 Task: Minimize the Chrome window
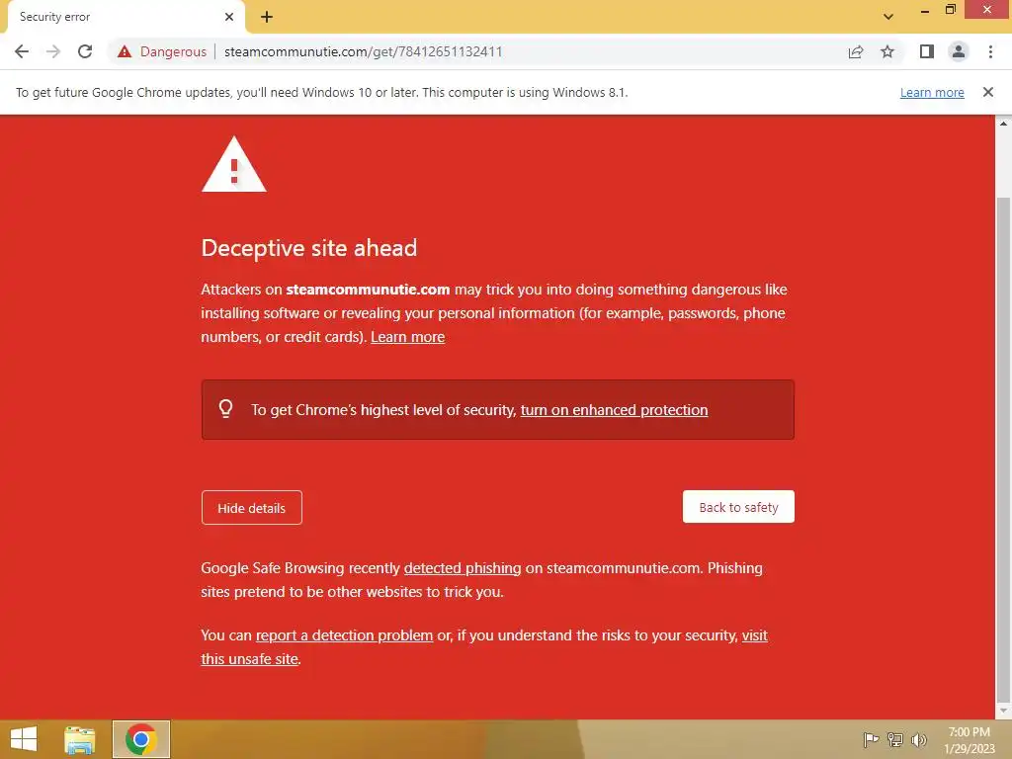pos(925,10)
